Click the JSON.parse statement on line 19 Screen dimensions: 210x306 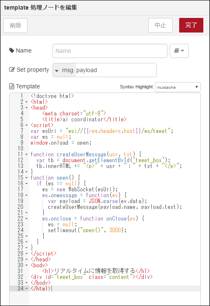tap(97, 201)
